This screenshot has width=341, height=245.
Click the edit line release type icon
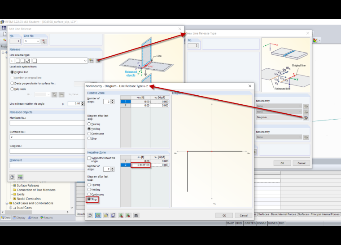(x=98, y=61)
